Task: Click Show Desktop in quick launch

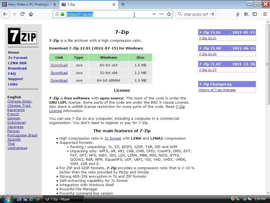Action: point(19,199)
